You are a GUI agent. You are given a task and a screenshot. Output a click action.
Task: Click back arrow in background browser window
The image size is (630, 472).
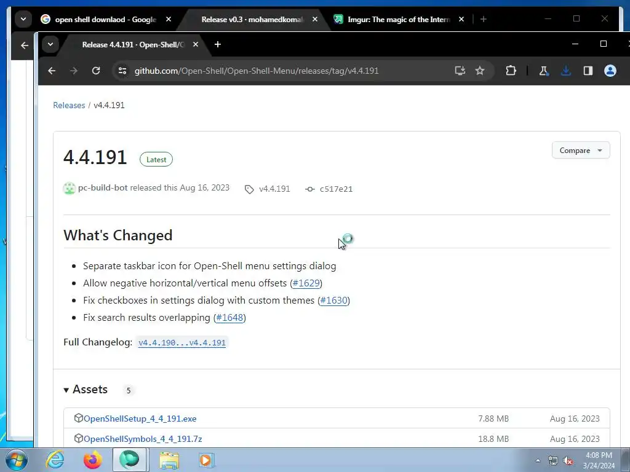[25, 45]
